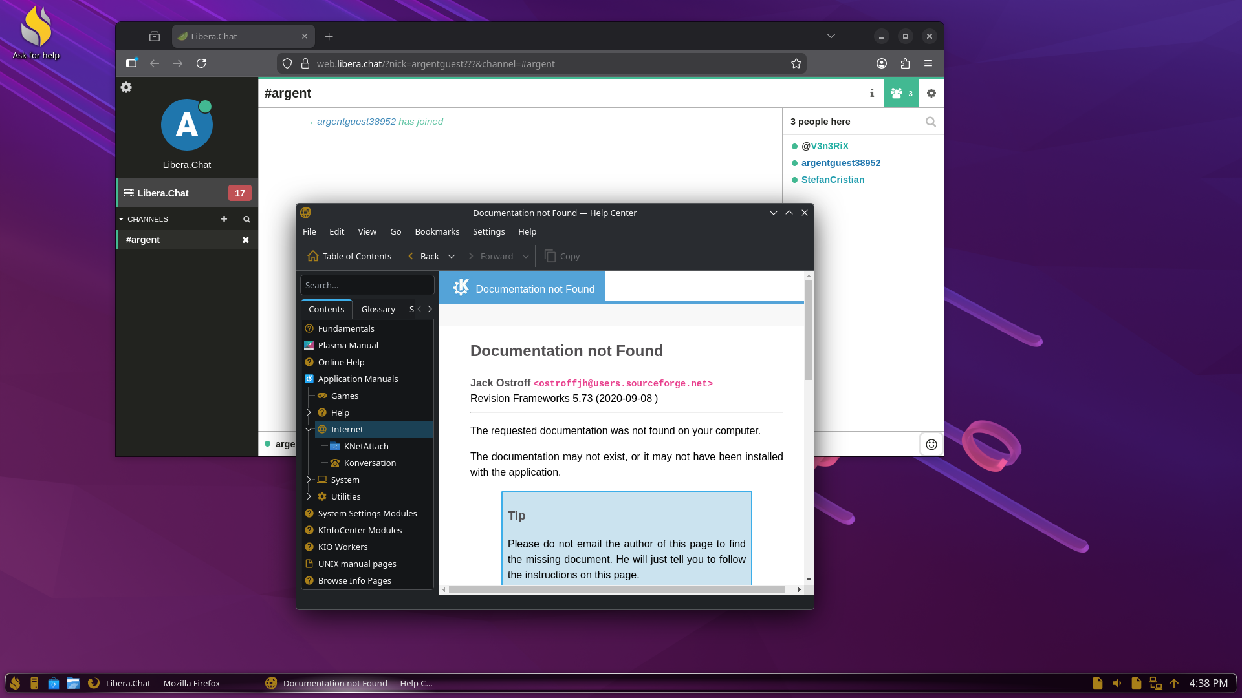This screenshot has height=698, width=1242.
Task: Collapse the Internet tree node
Action: (x=309, y=429)
